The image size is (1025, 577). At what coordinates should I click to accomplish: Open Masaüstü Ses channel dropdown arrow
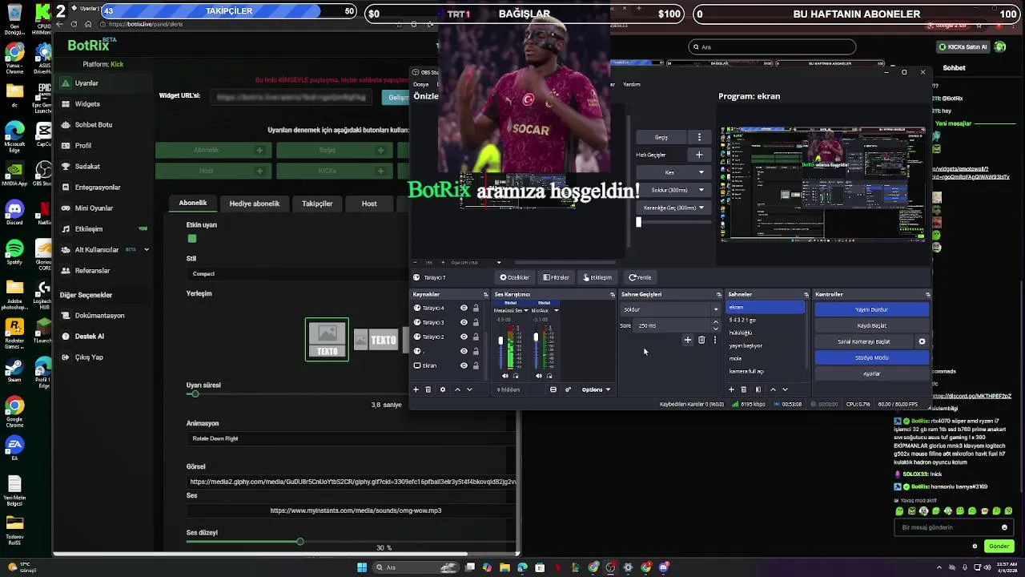(526, 311)
